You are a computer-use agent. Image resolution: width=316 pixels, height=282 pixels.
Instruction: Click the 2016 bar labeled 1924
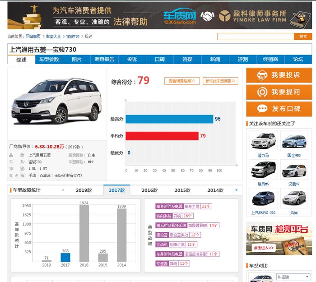point(84,234)
